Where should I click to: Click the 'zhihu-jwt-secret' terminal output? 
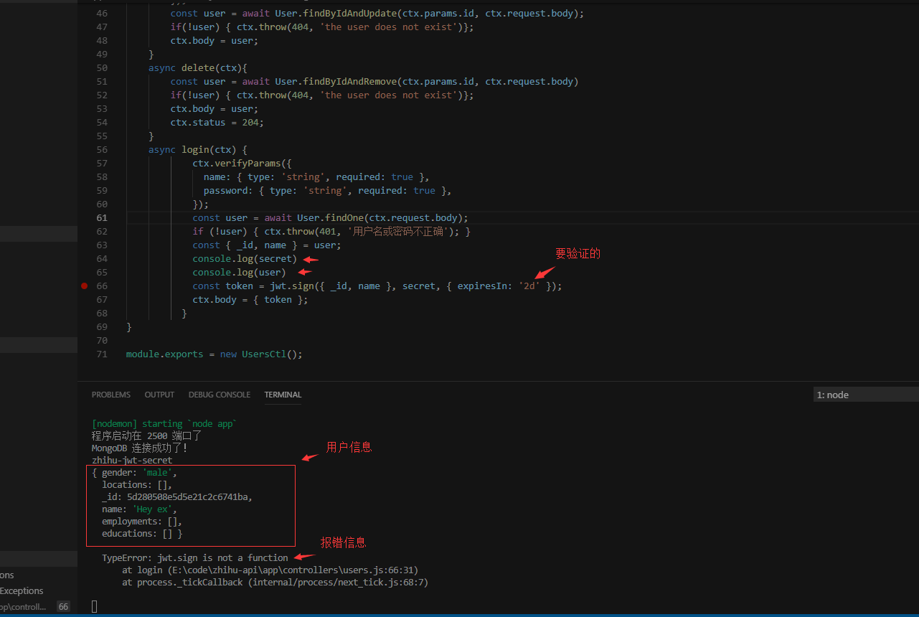[132, 461]
